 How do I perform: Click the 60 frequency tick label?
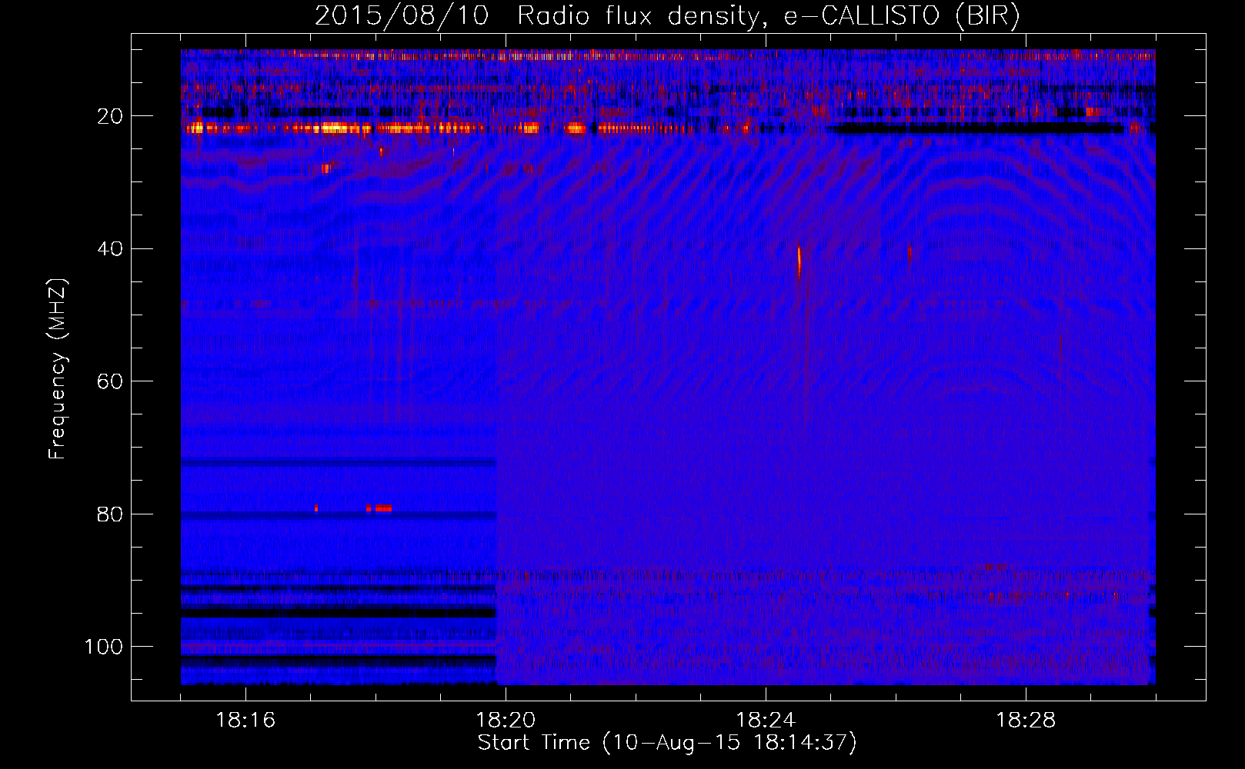click(x=110, y=381)
